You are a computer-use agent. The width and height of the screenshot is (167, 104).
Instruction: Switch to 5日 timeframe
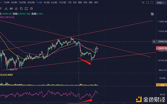(75, 3)
